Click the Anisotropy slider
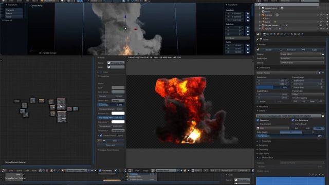This screenshot has width=329, height=185. click(111, 105)
